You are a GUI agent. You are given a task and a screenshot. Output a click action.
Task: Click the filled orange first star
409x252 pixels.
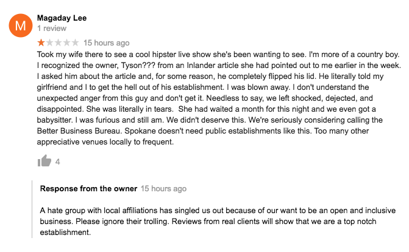click(41, 43)
